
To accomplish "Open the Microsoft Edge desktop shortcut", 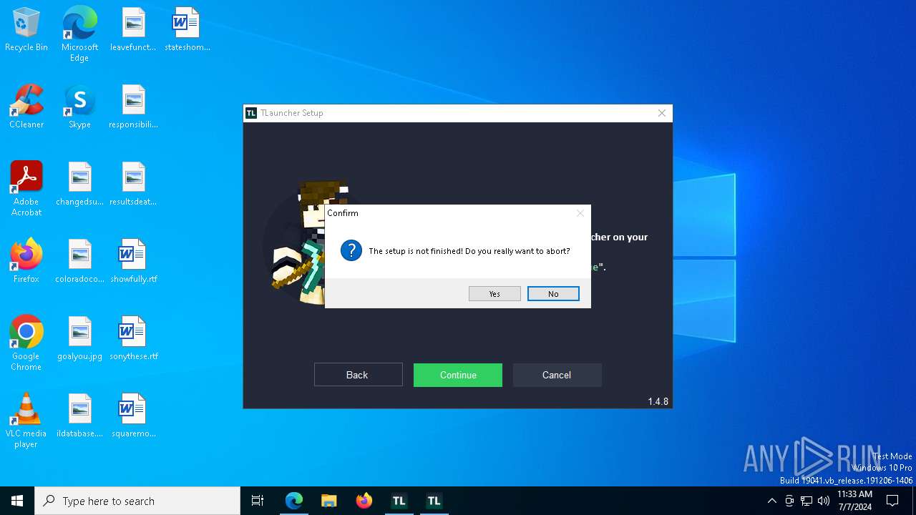I will tap(79, 34).
